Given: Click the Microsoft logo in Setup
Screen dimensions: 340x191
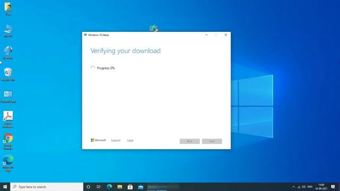Looking at the screenshot, I should click(x=98, y=140).
